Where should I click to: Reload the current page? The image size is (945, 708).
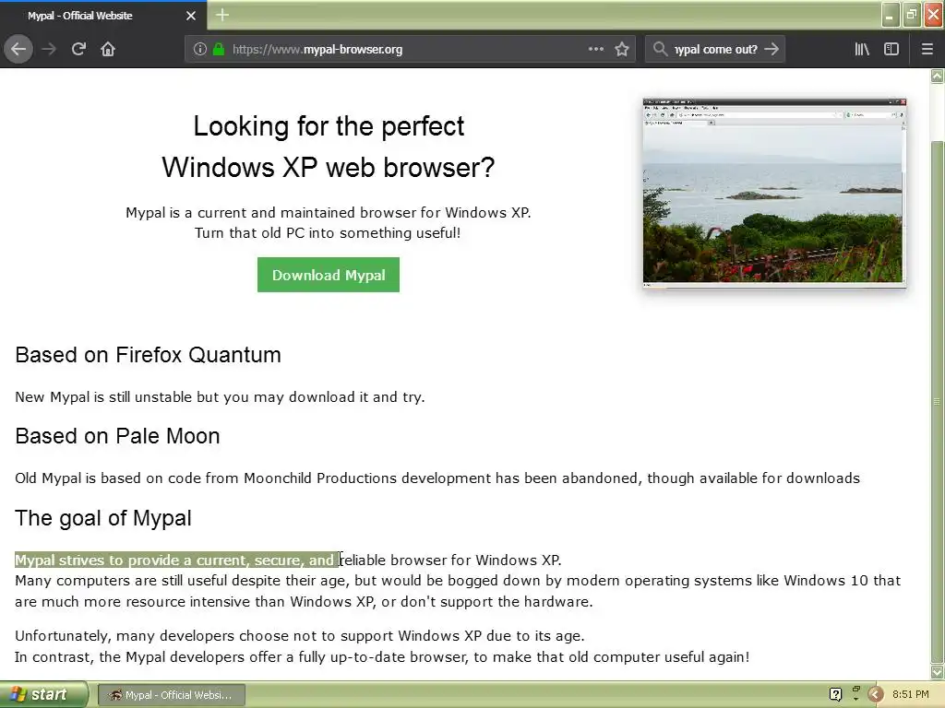pyautogui.click(x=78, y=49)
